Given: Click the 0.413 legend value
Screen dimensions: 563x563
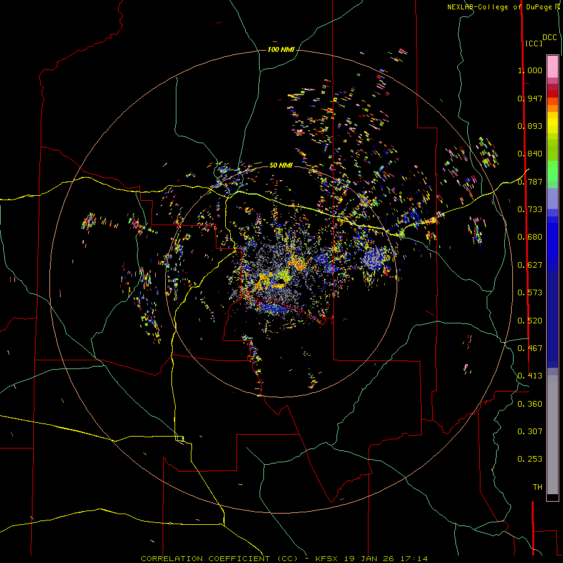Looking at the screenshot, I should (x=530, y=376).
